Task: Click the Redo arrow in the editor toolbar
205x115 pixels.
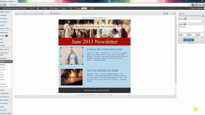Action: click(57, 13)
